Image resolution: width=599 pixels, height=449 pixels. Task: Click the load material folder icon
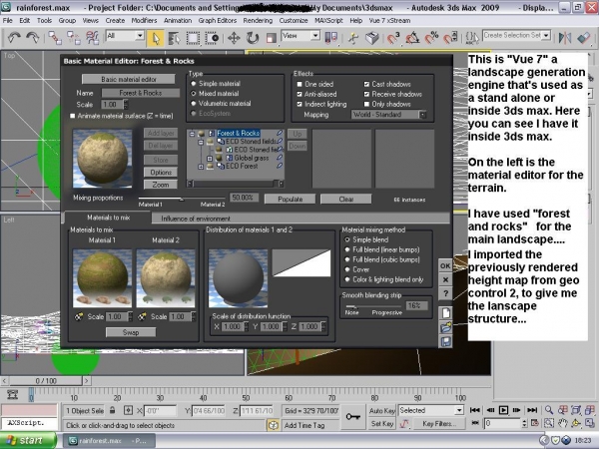pos(445,327)
